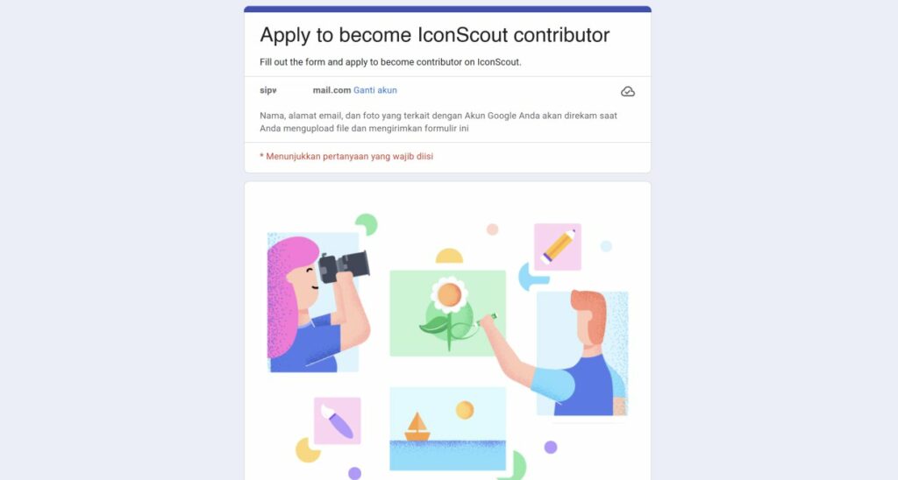Image resolution: width=898 pixels, height=480 pixels.
Task: Click the cloud save status icon
Action: [628, 91]
